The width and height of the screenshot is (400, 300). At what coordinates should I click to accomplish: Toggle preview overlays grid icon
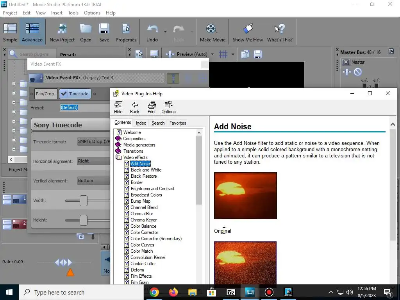tap(223, 54)
